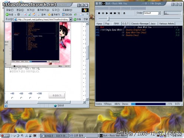Viewport: 184px width, 138px height.
Task: Click the Eject/open file icon in foobar2000
Action: pos(124,13)
